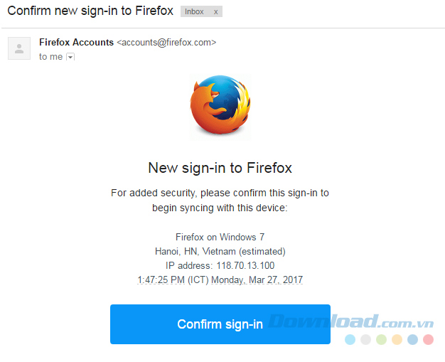Click the underlined sign-in timestamp

(x=220, y=280)
